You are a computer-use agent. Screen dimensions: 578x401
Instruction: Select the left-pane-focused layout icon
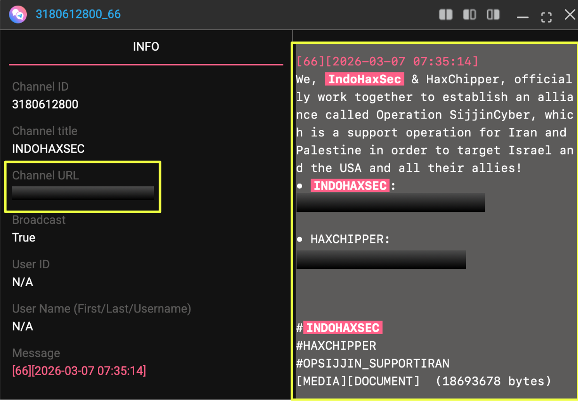pyautogui.click(x=469, y=15)
